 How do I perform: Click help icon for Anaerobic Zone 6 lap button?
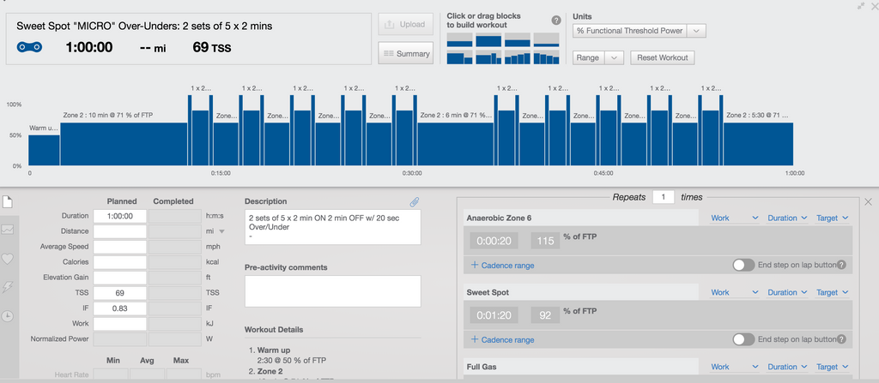click(x=841, y=265)
